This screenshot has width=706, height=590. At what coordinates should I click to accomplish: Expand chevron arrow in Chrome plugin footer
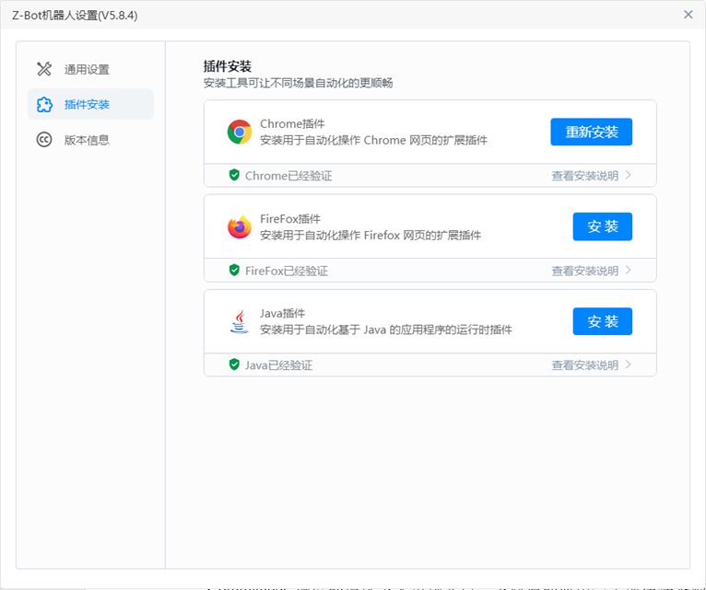tap(629, 175)
